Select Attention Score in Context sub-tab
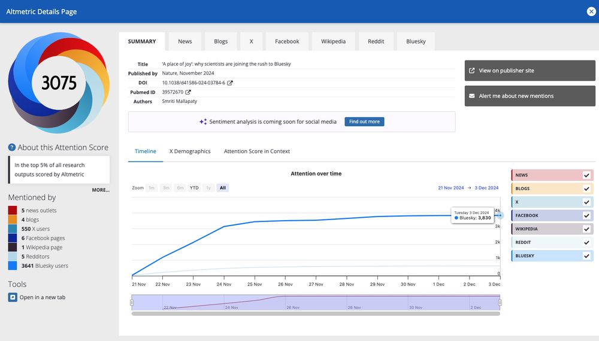The height and width of the screenshot is (341, 599). click(x=257, y=151)
